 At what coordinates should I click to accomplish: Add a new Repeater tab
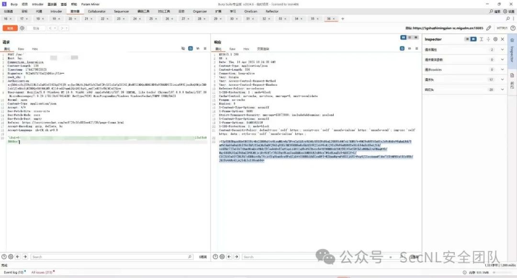pyautogui.click(x=343, y=19)
